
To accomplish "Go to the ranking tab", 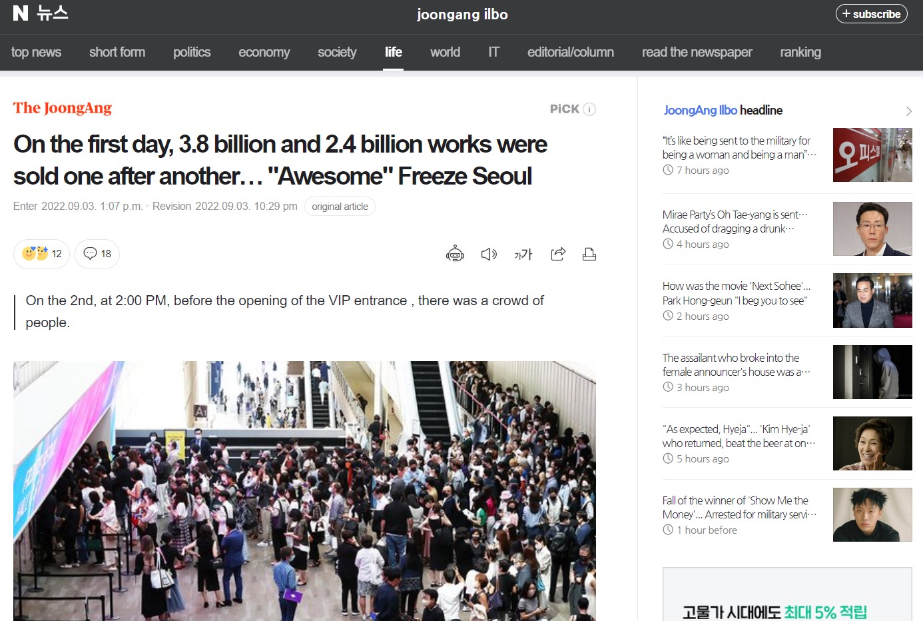I will click(800, 52).
